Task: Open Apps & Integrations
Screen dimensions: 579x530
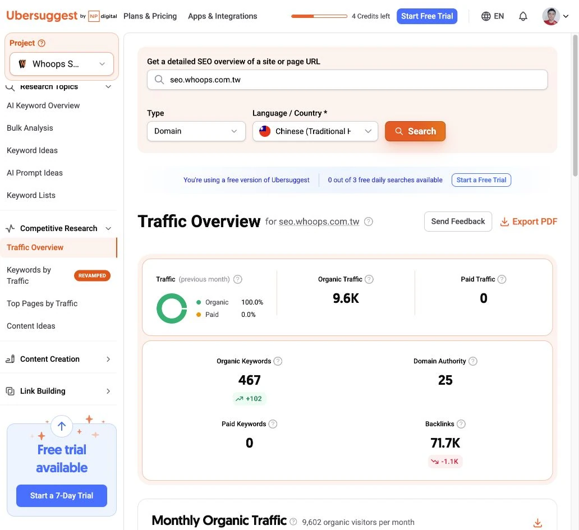Action: click(222, 16)
